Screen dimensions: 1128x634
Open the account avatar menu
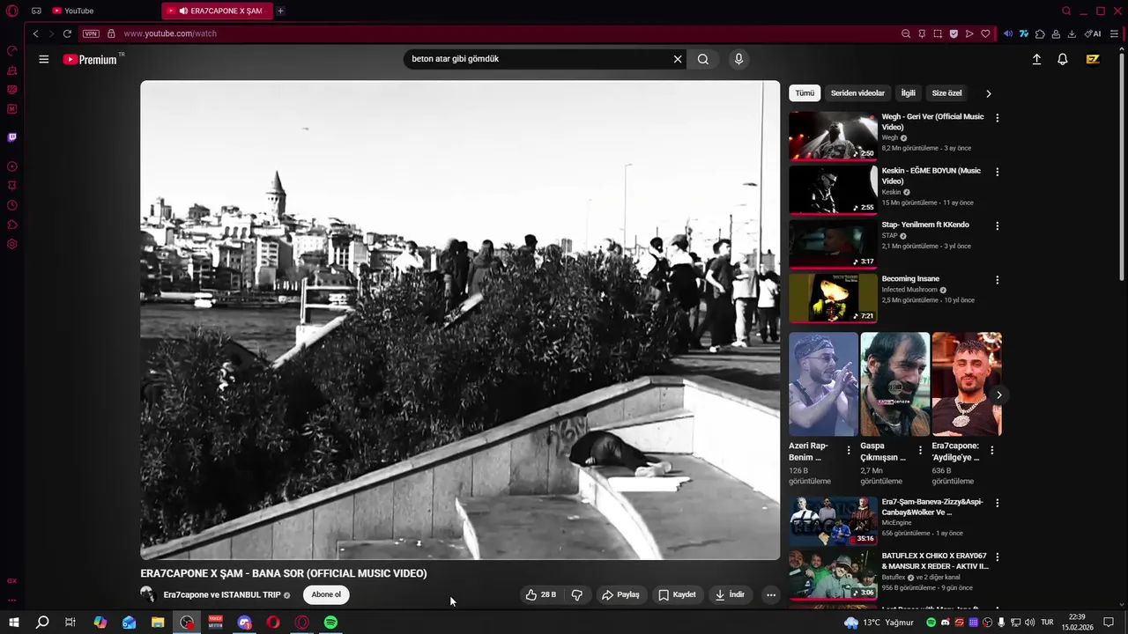(1093, 59)
